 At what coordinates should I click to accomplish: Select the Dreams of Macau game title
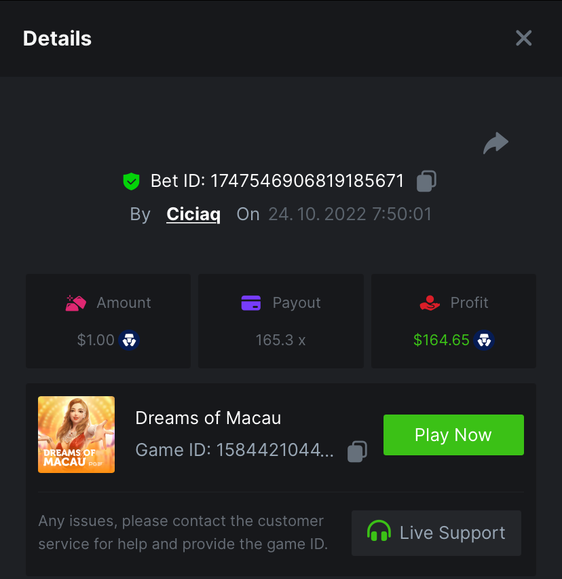[x=208, y=418]
